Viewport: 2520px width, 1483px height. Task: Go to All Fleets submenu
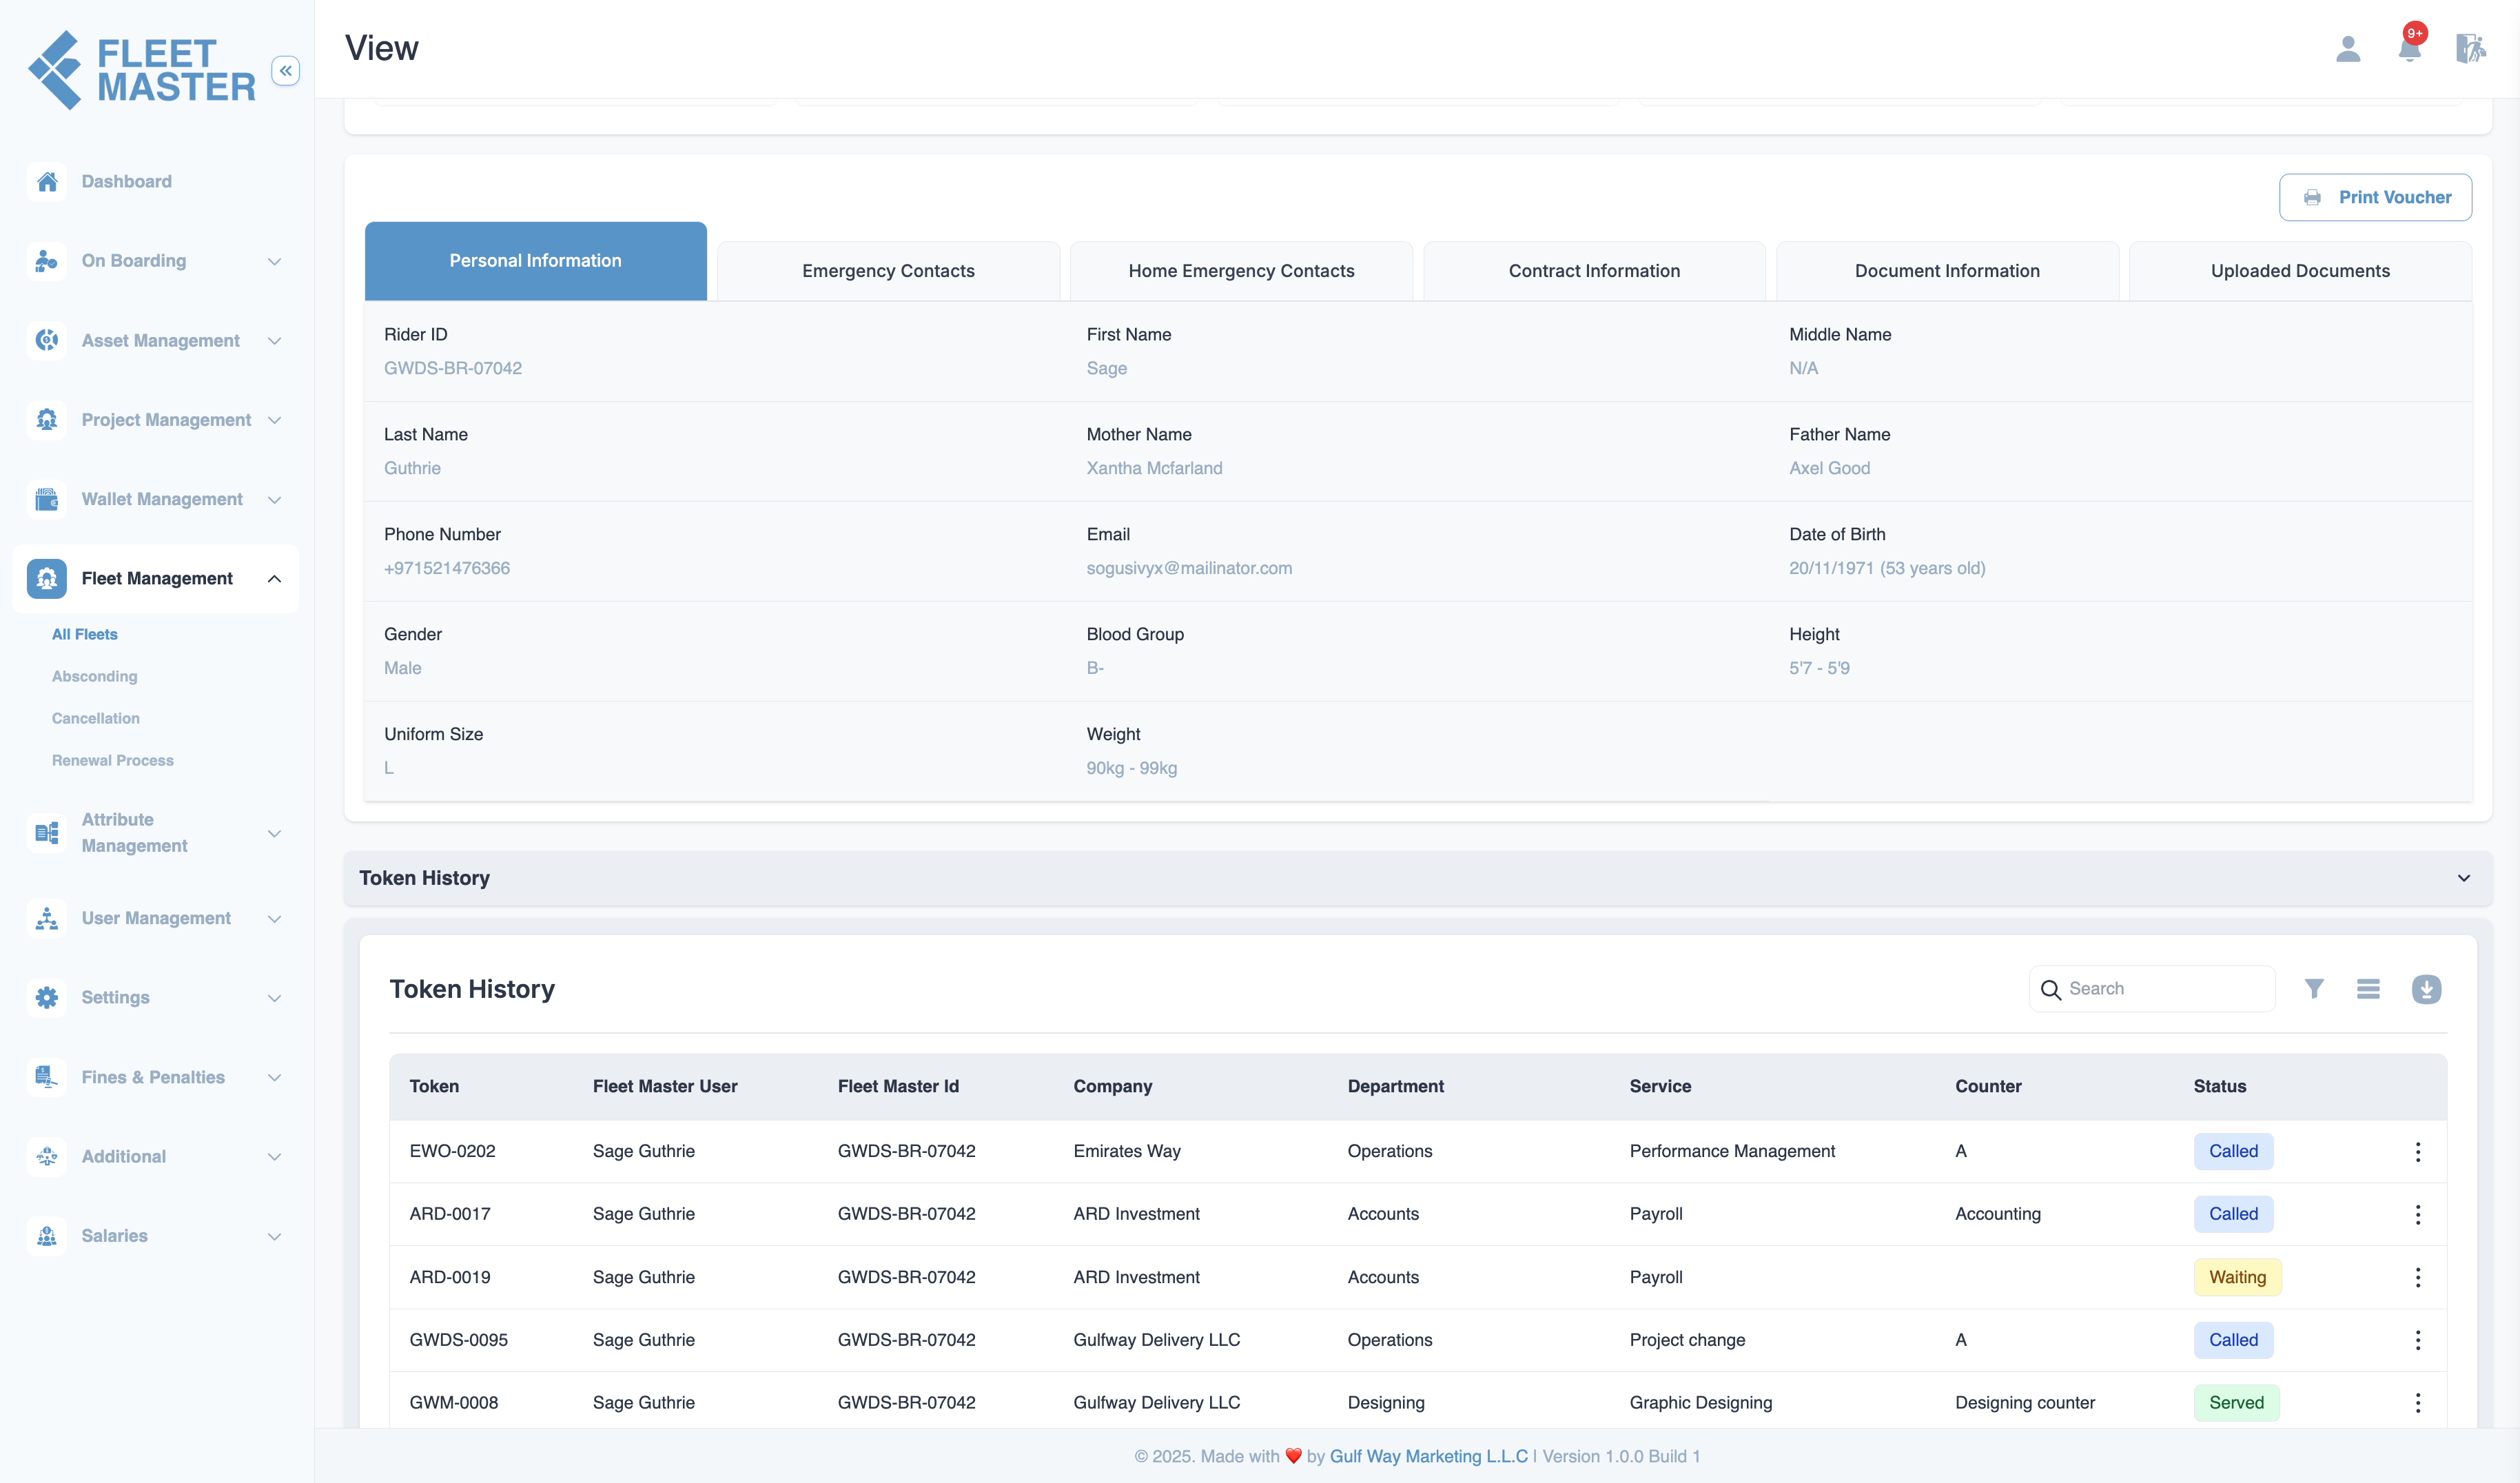pyautogui.click(x=85, y=634)
